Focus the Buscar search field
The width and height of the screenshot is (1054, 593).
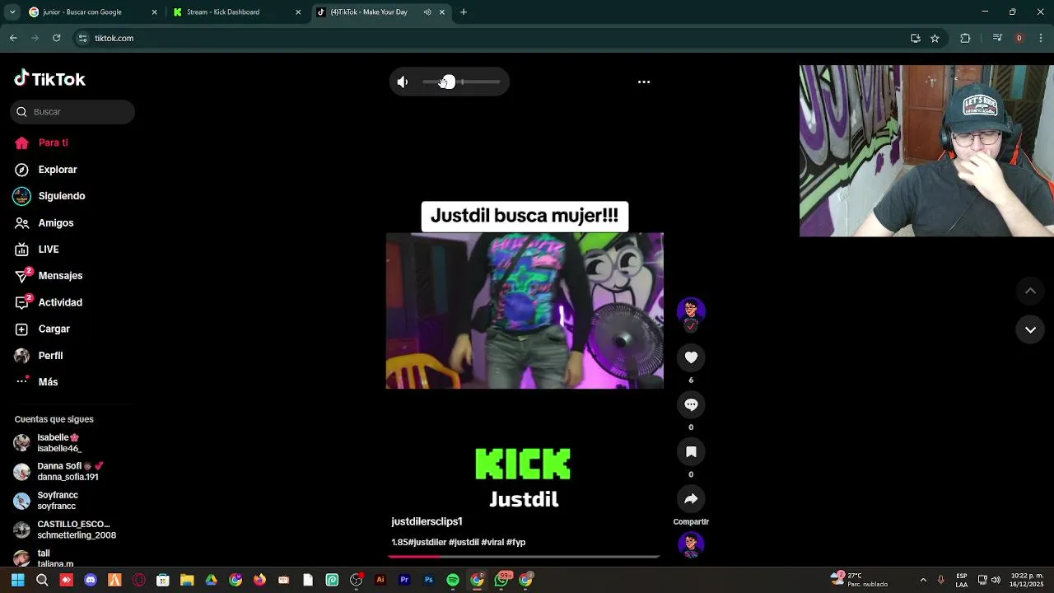(x=72, y=112)
